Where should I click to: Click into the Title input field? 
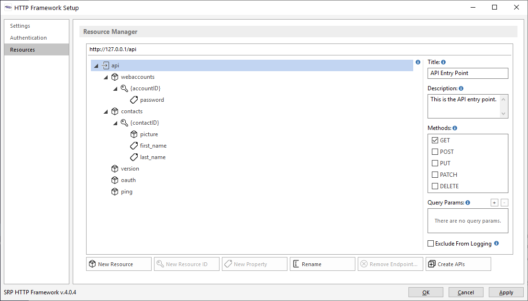467,73
